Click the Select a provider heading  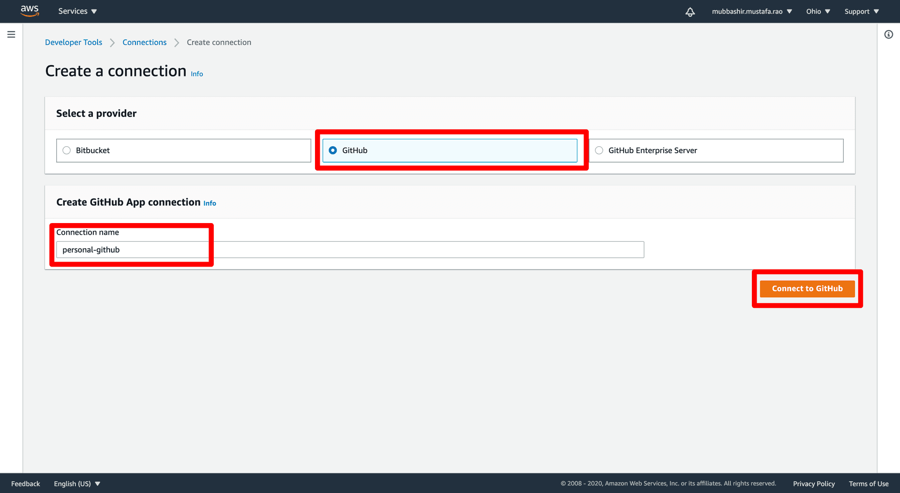click(x=96, y=113)
